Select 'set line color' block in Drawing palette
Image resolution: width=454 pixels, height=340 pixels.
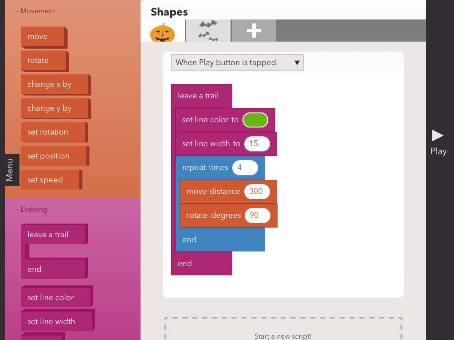(x=56, y=297)
